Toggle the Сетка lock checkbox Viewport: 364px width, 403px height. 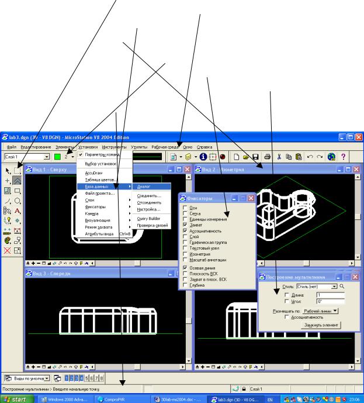click(185, 213)
